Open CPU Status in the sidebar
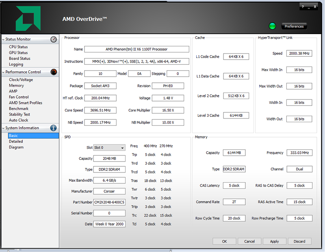 pos(18,47)
